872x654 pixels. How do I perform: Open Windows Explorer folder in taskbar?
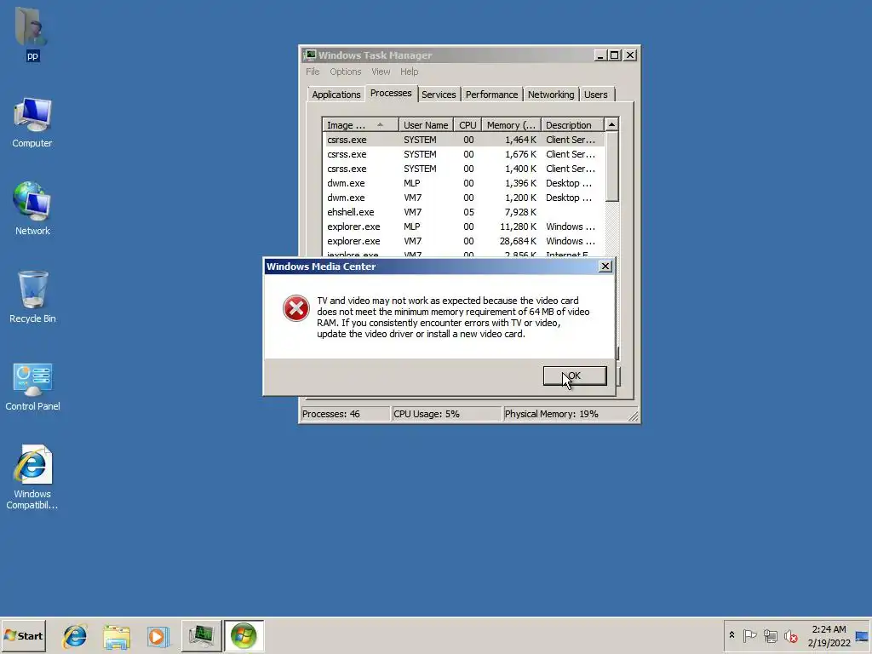click(116, 636)
